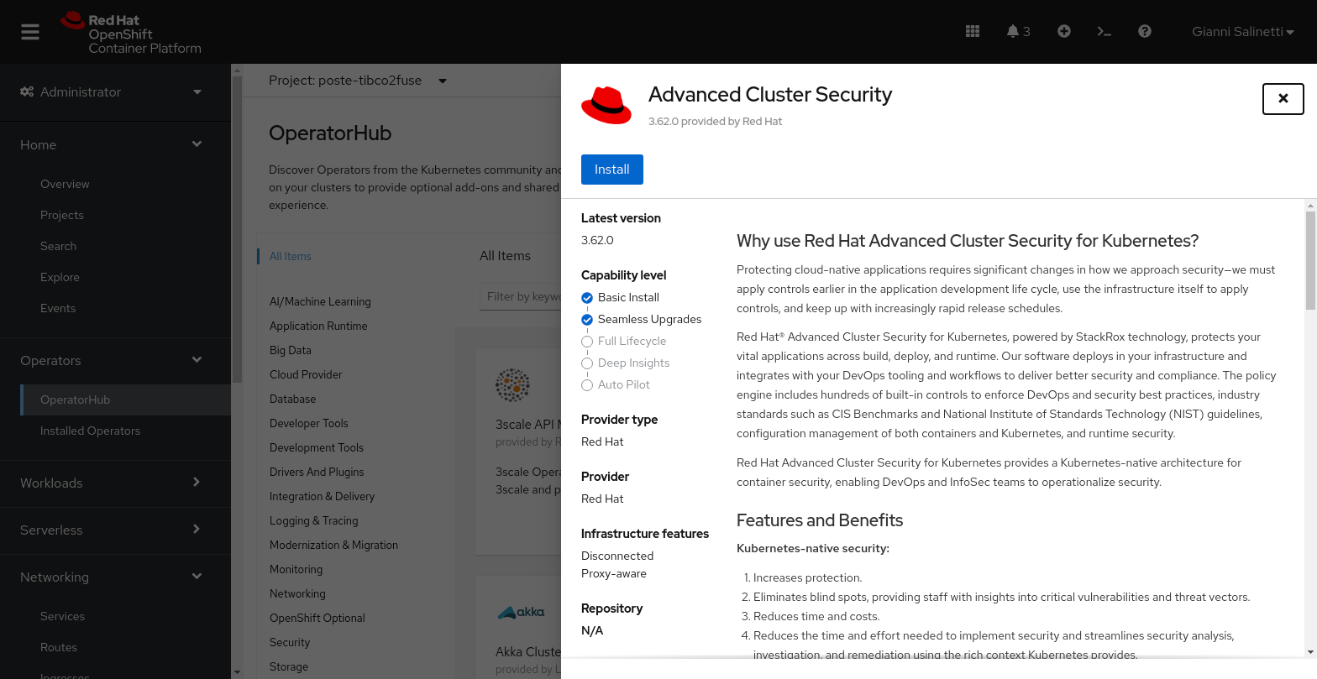1317x679 pixels.
Task: Click the 'Proxy-aware' infrastructure feature text
Action: click(614, 573)
